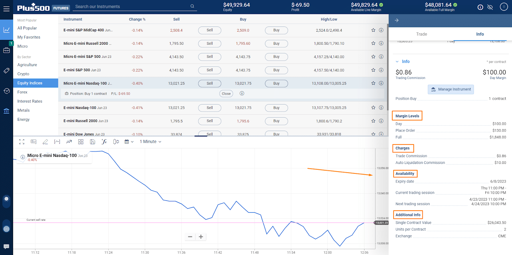Save the chart layout
512x255 pixels.
[x=92, y=142]
